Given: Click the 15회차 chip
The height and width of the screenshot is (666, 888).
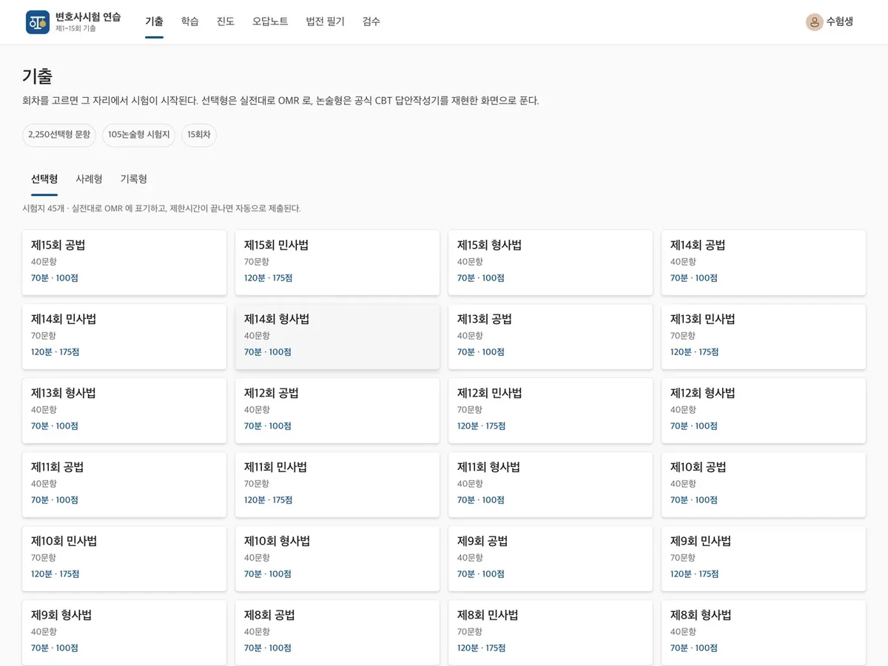Looking at the screenshot, I should pyautogui.click(x=199, y=135).
